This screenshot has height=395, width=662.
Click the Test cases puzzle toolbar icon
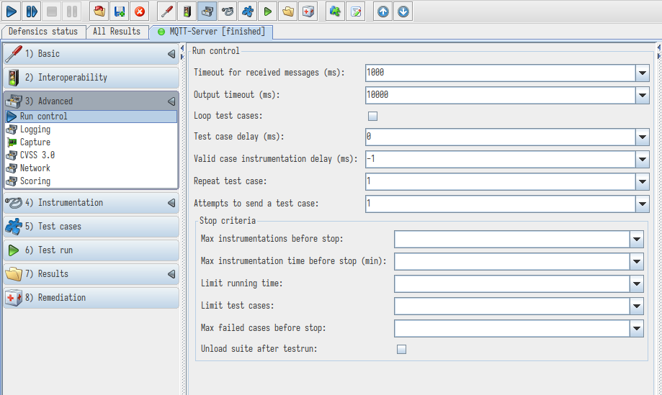[x=248, y=12]
